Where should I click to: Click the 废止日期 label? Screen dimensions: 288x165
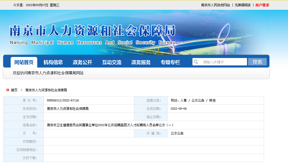coord(154,117)
